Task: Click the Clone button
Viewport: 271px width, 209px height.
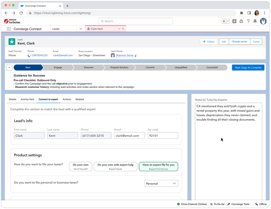Action: pyautogui.click(x=256, y=42)
